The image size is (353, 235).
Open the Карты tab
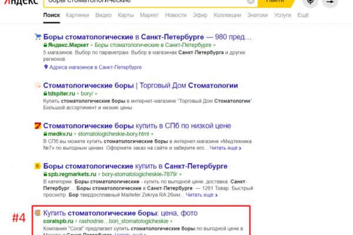[x=126, y=15]
